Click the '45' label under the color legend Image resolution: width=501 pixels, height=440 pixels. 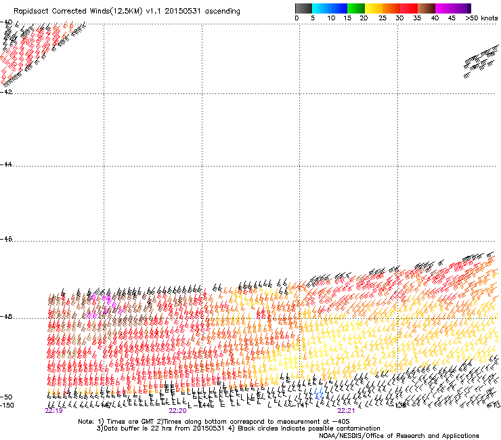(x=452, y=18)
